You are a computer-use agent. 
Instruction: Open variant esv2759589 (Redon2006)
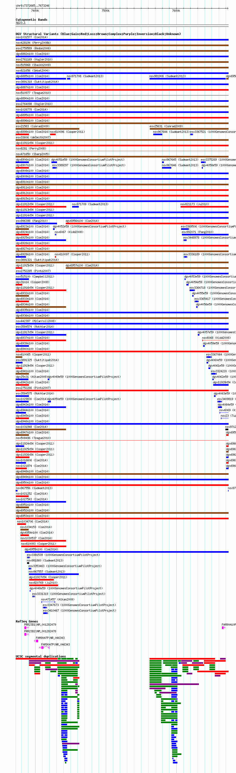coord(33,48)
